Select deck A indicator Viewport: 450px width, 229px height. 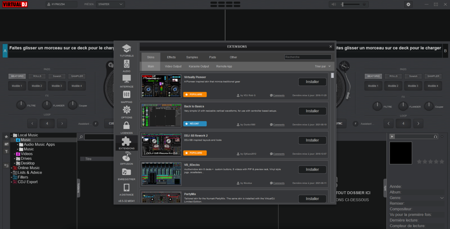coord(5,51)
